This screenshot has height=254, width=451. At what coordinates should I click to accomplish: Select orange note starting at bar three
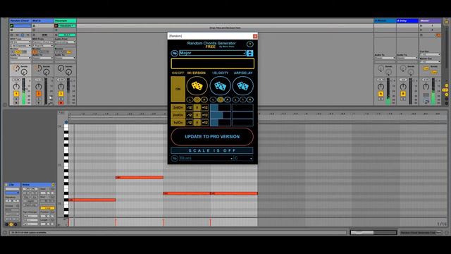tap(187, 193)
